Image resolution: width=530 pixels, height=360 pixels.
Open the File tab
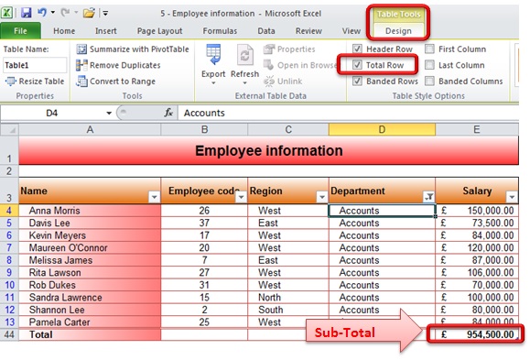20,31
